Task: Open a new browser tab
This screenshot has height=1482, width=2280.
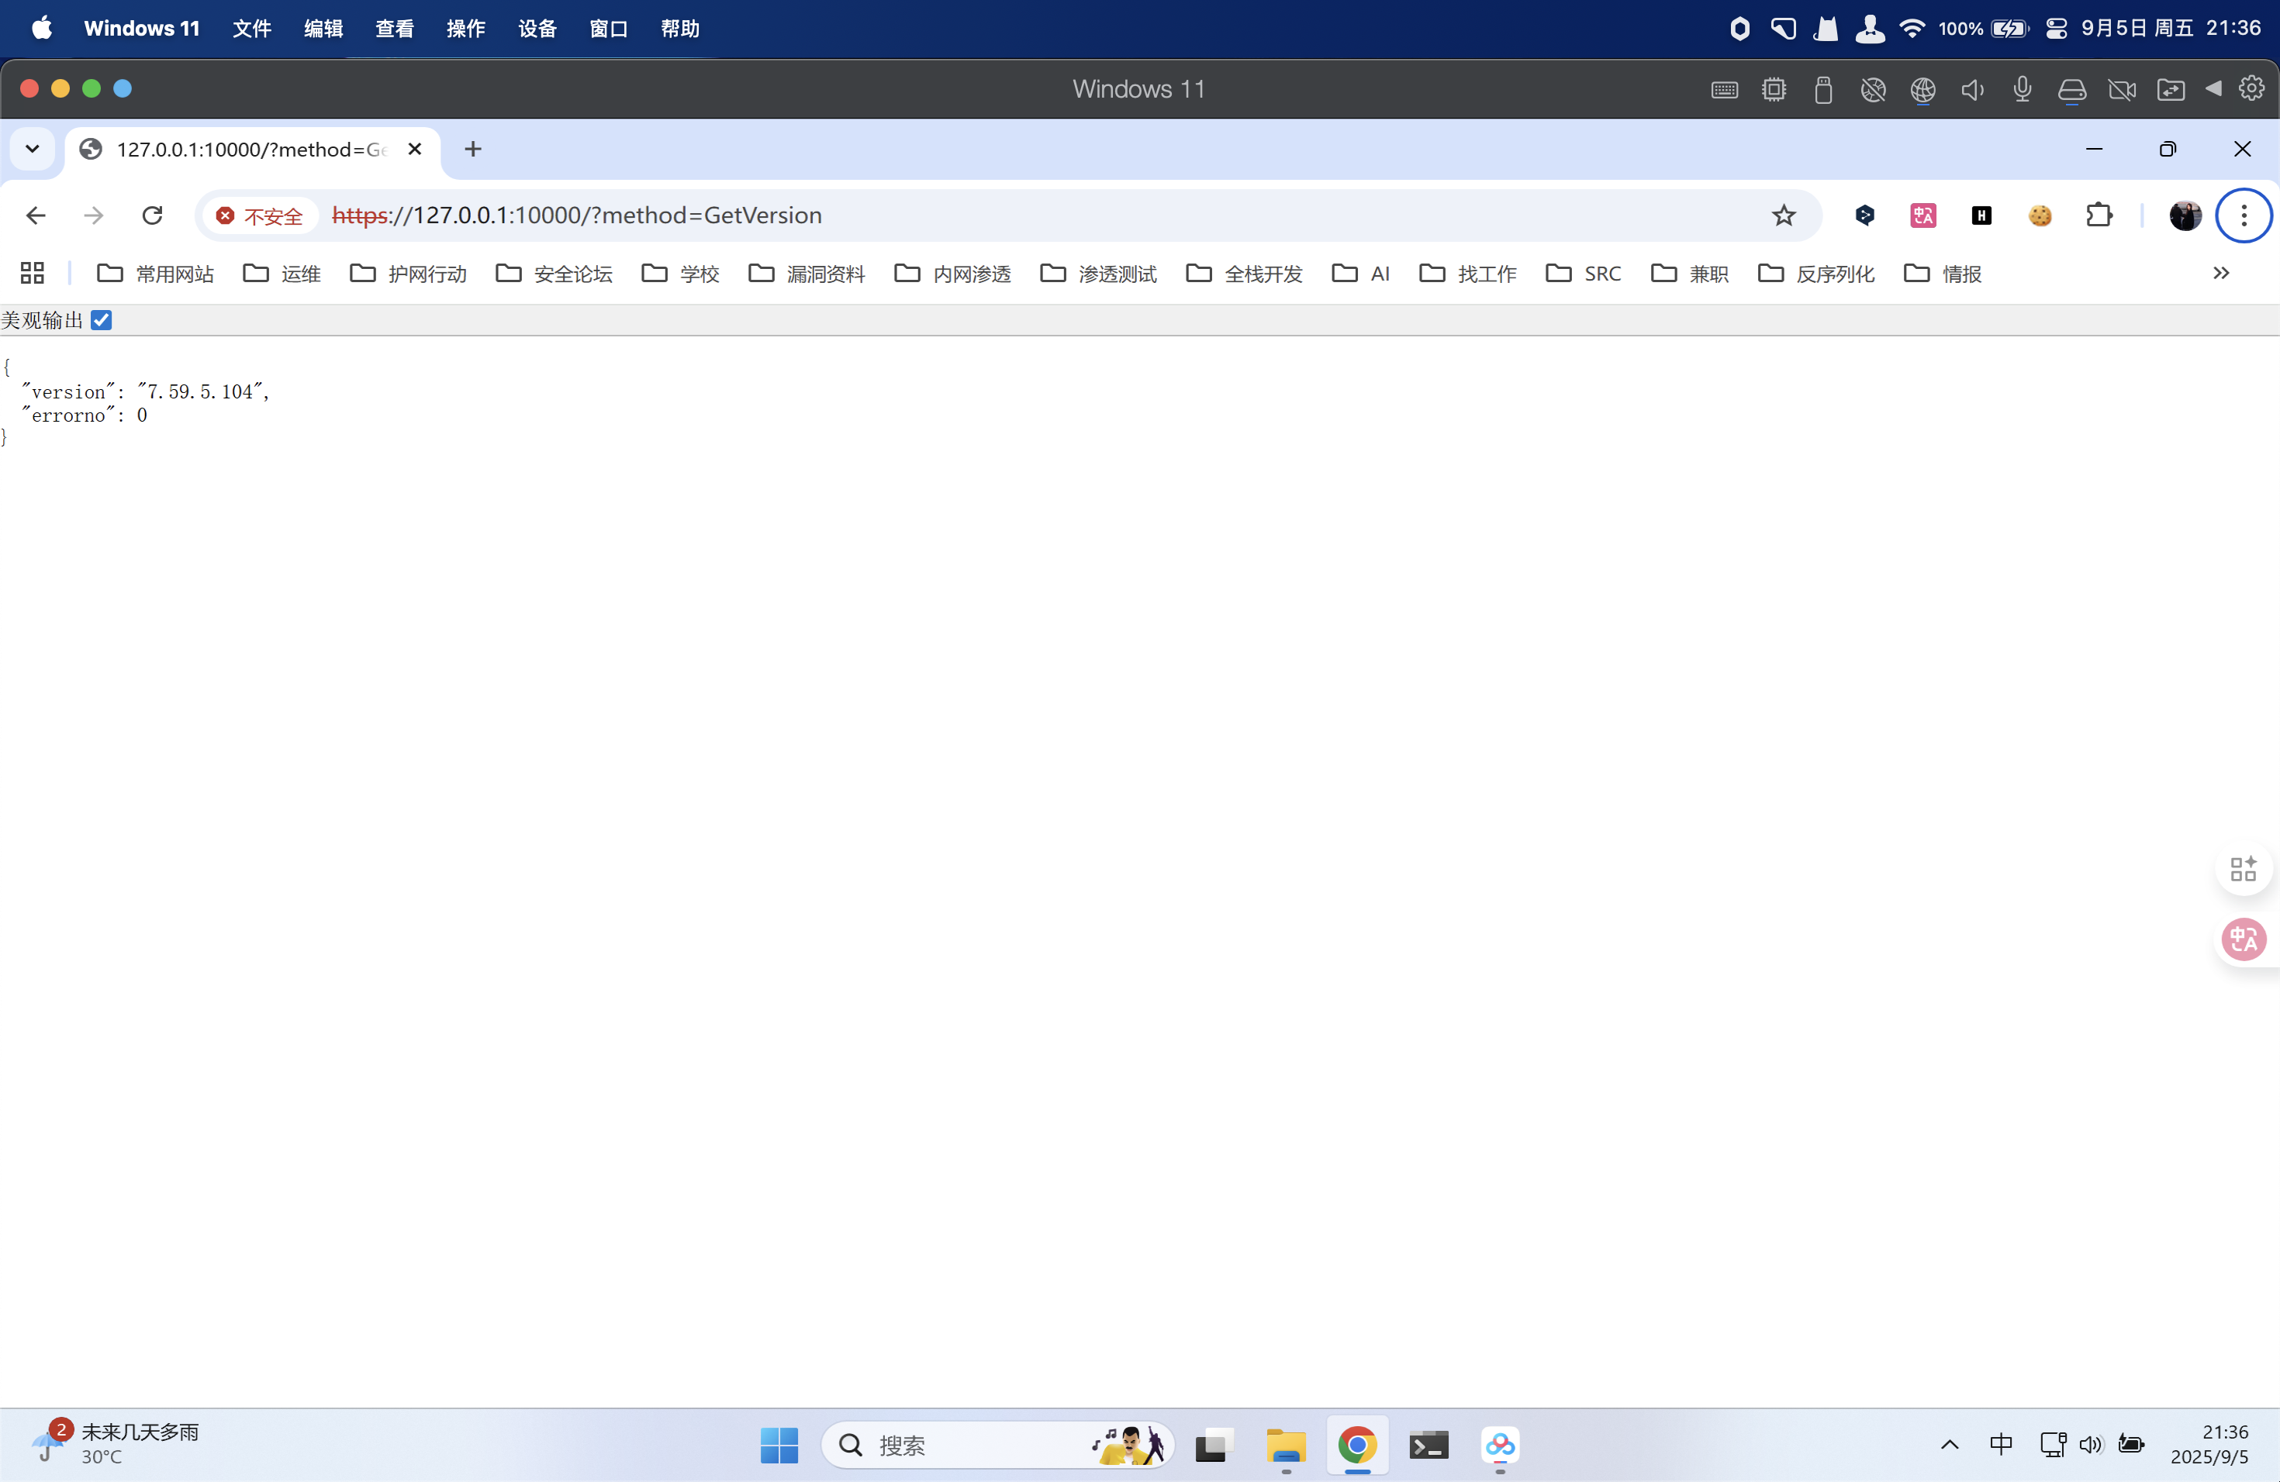Action: pyautogui.click(x=473, y=150)
